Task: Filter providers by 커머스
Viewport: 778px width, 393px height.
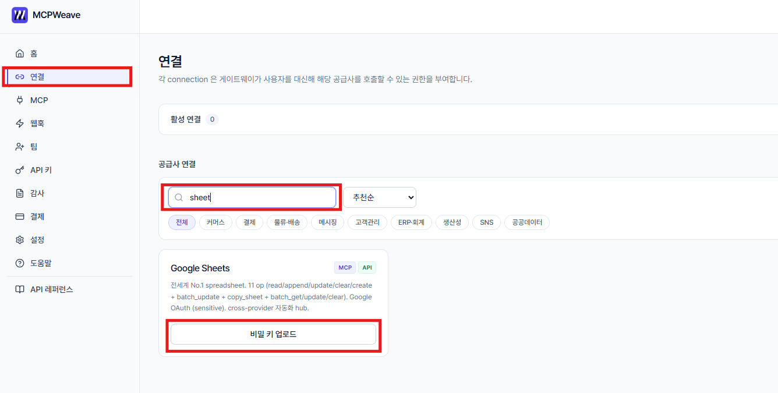Action: [215, 222]
